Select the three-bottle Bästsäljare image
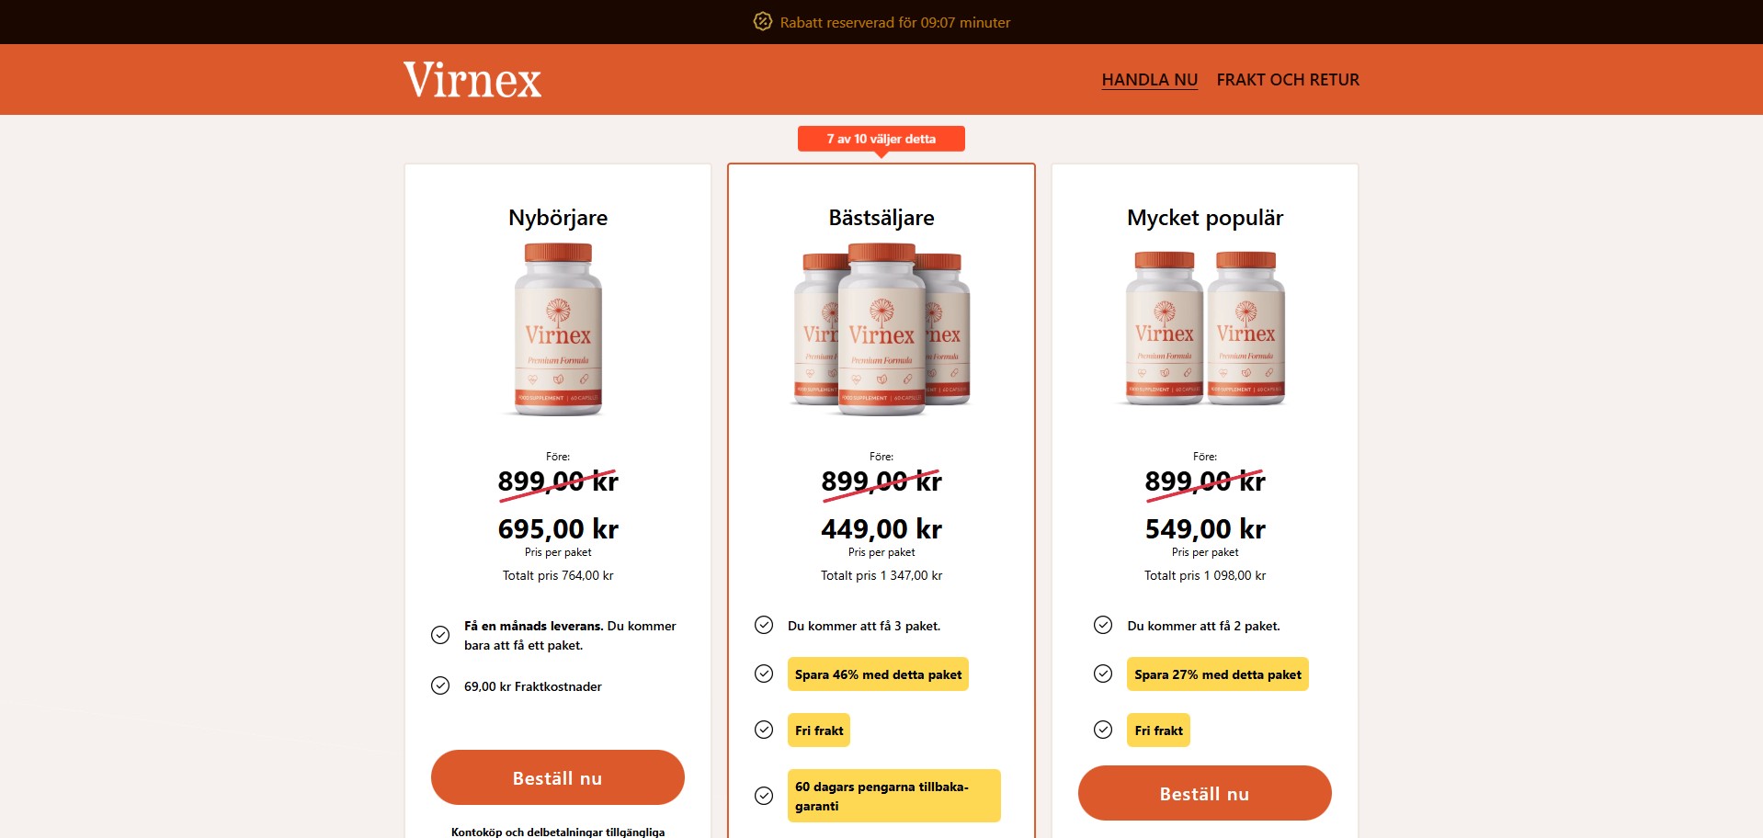Screen dimensions: 1763x838 pos(881,329)
